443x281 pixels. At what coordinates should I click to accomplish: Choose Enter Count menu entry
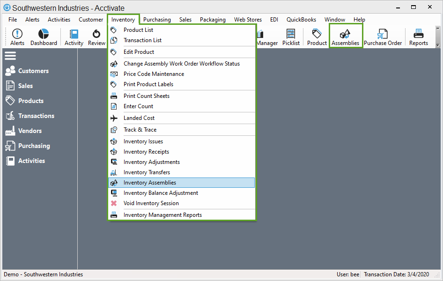tap(182, 106)
